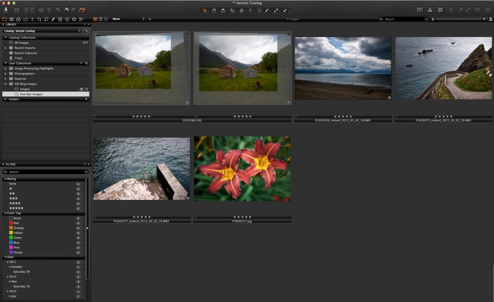Select the color picker eyedropper tool
494x302 pixels.
pyautogui.click(x=277, y=11)
